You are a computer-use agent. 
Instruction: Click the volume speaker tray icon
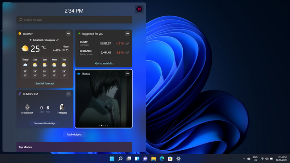pyautogui.click(x=267, y=159)
